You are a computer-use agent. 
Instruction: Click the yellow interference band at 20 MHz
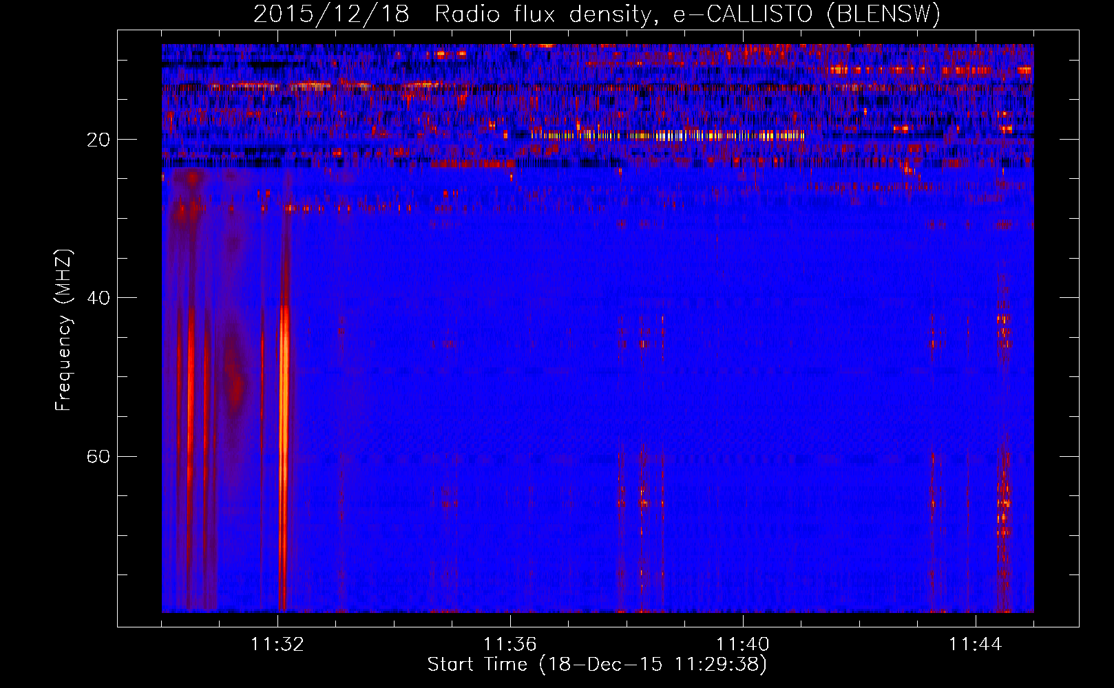click(666, 136)
